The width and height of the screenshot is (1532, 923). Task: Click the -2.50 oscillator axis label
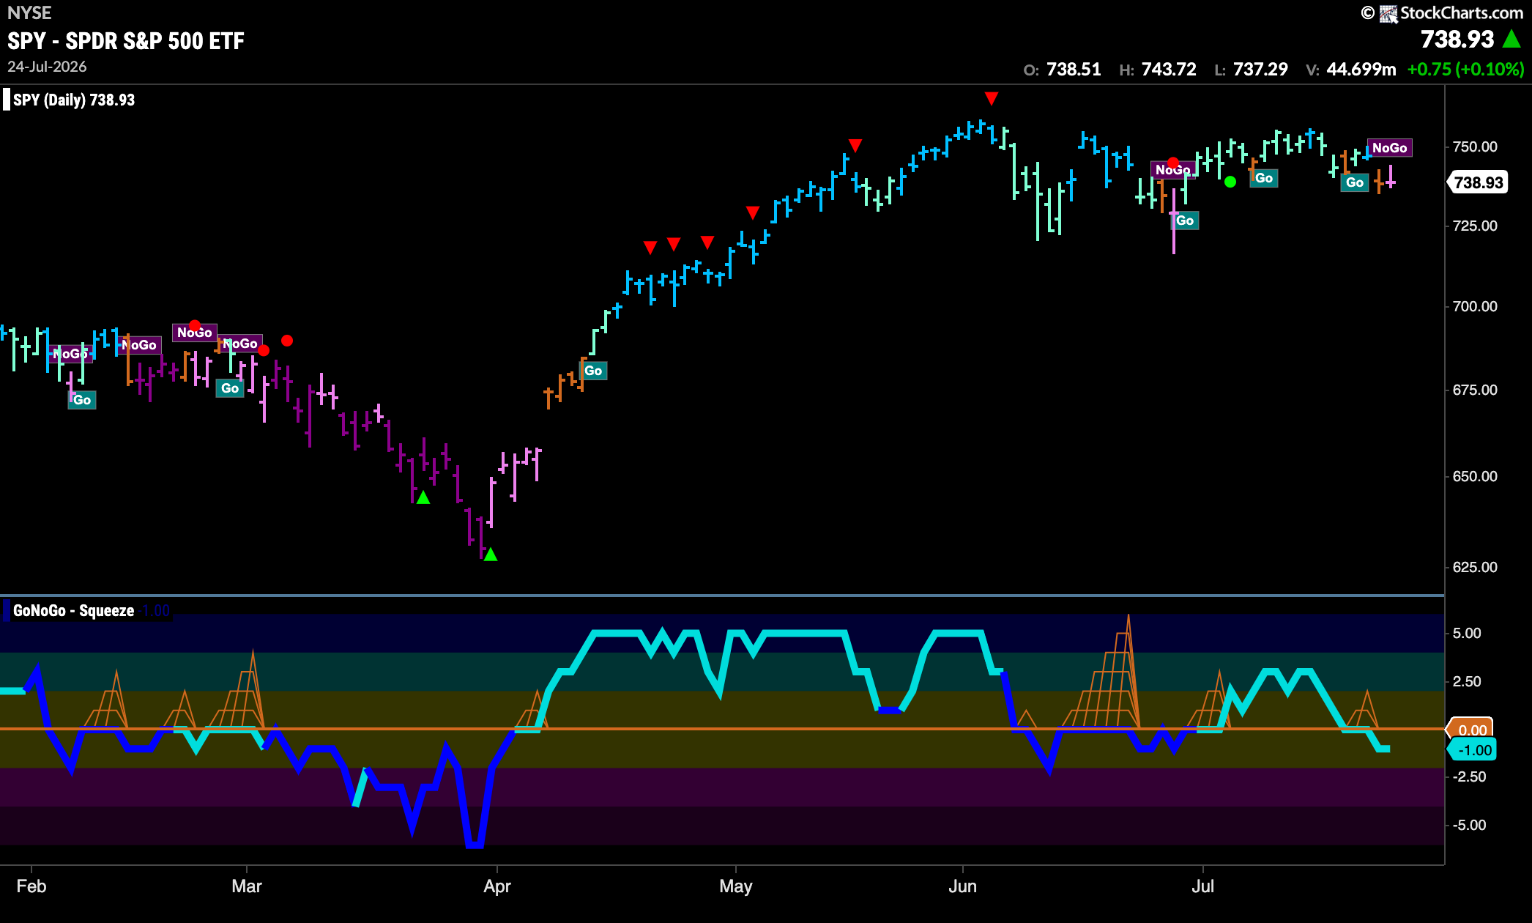(x=1470, y=776)
